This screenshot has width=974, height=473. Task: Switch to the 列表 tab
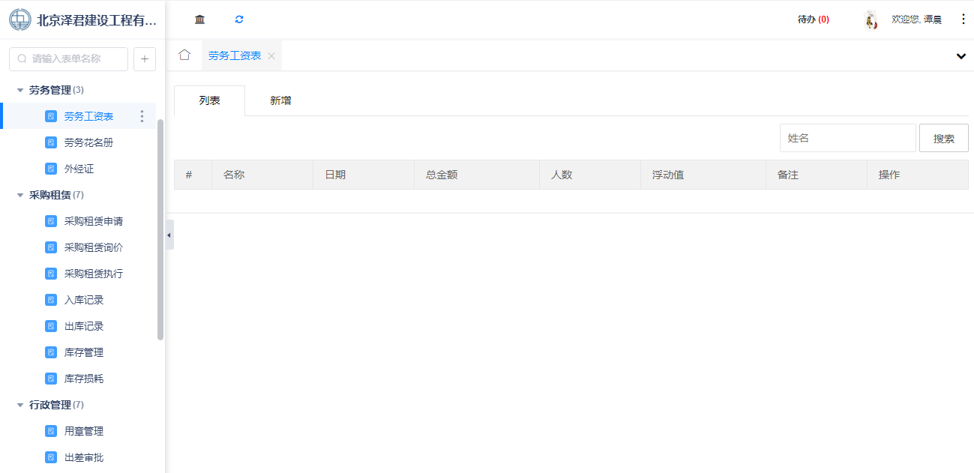(209, 100)
